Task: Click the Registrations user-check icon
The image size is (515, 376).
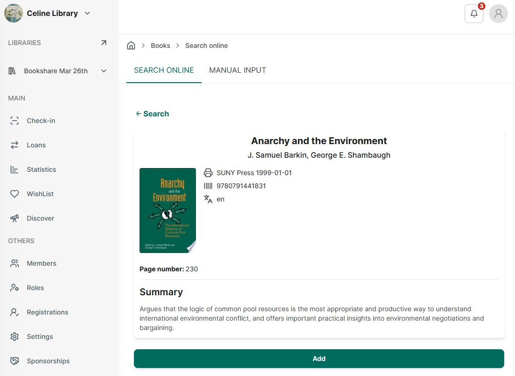Action: point(15,312)
